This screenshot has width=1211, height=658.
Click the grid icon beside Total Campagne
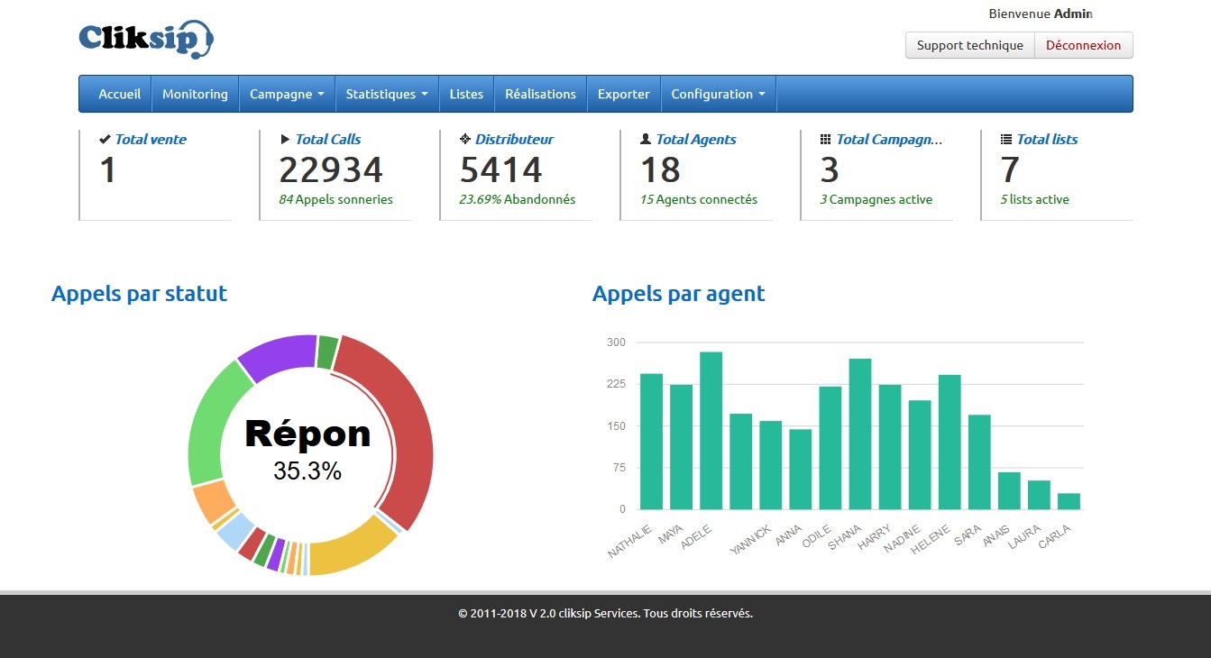[x=825, y=140]
